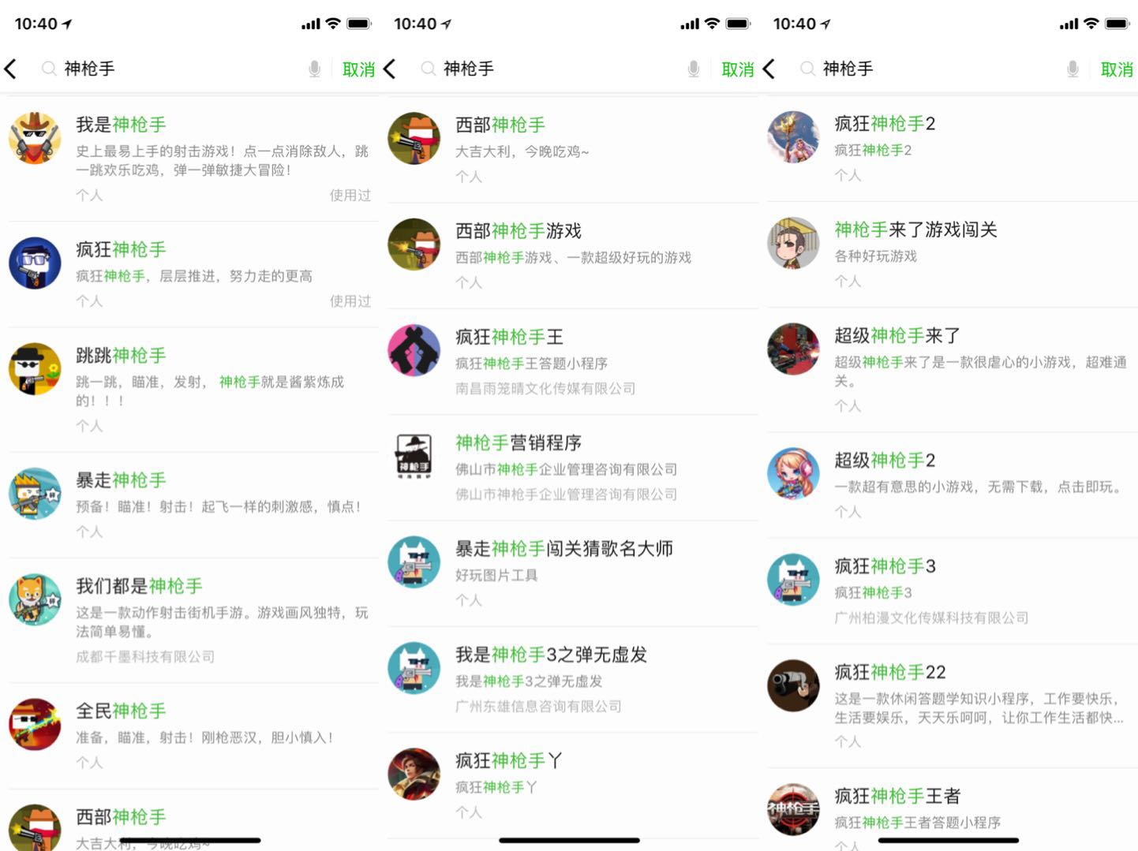Open 疯狂神枪手王者 result title
The height and width of the screenshot is (851, 1138).
click(x=897, y=796)
